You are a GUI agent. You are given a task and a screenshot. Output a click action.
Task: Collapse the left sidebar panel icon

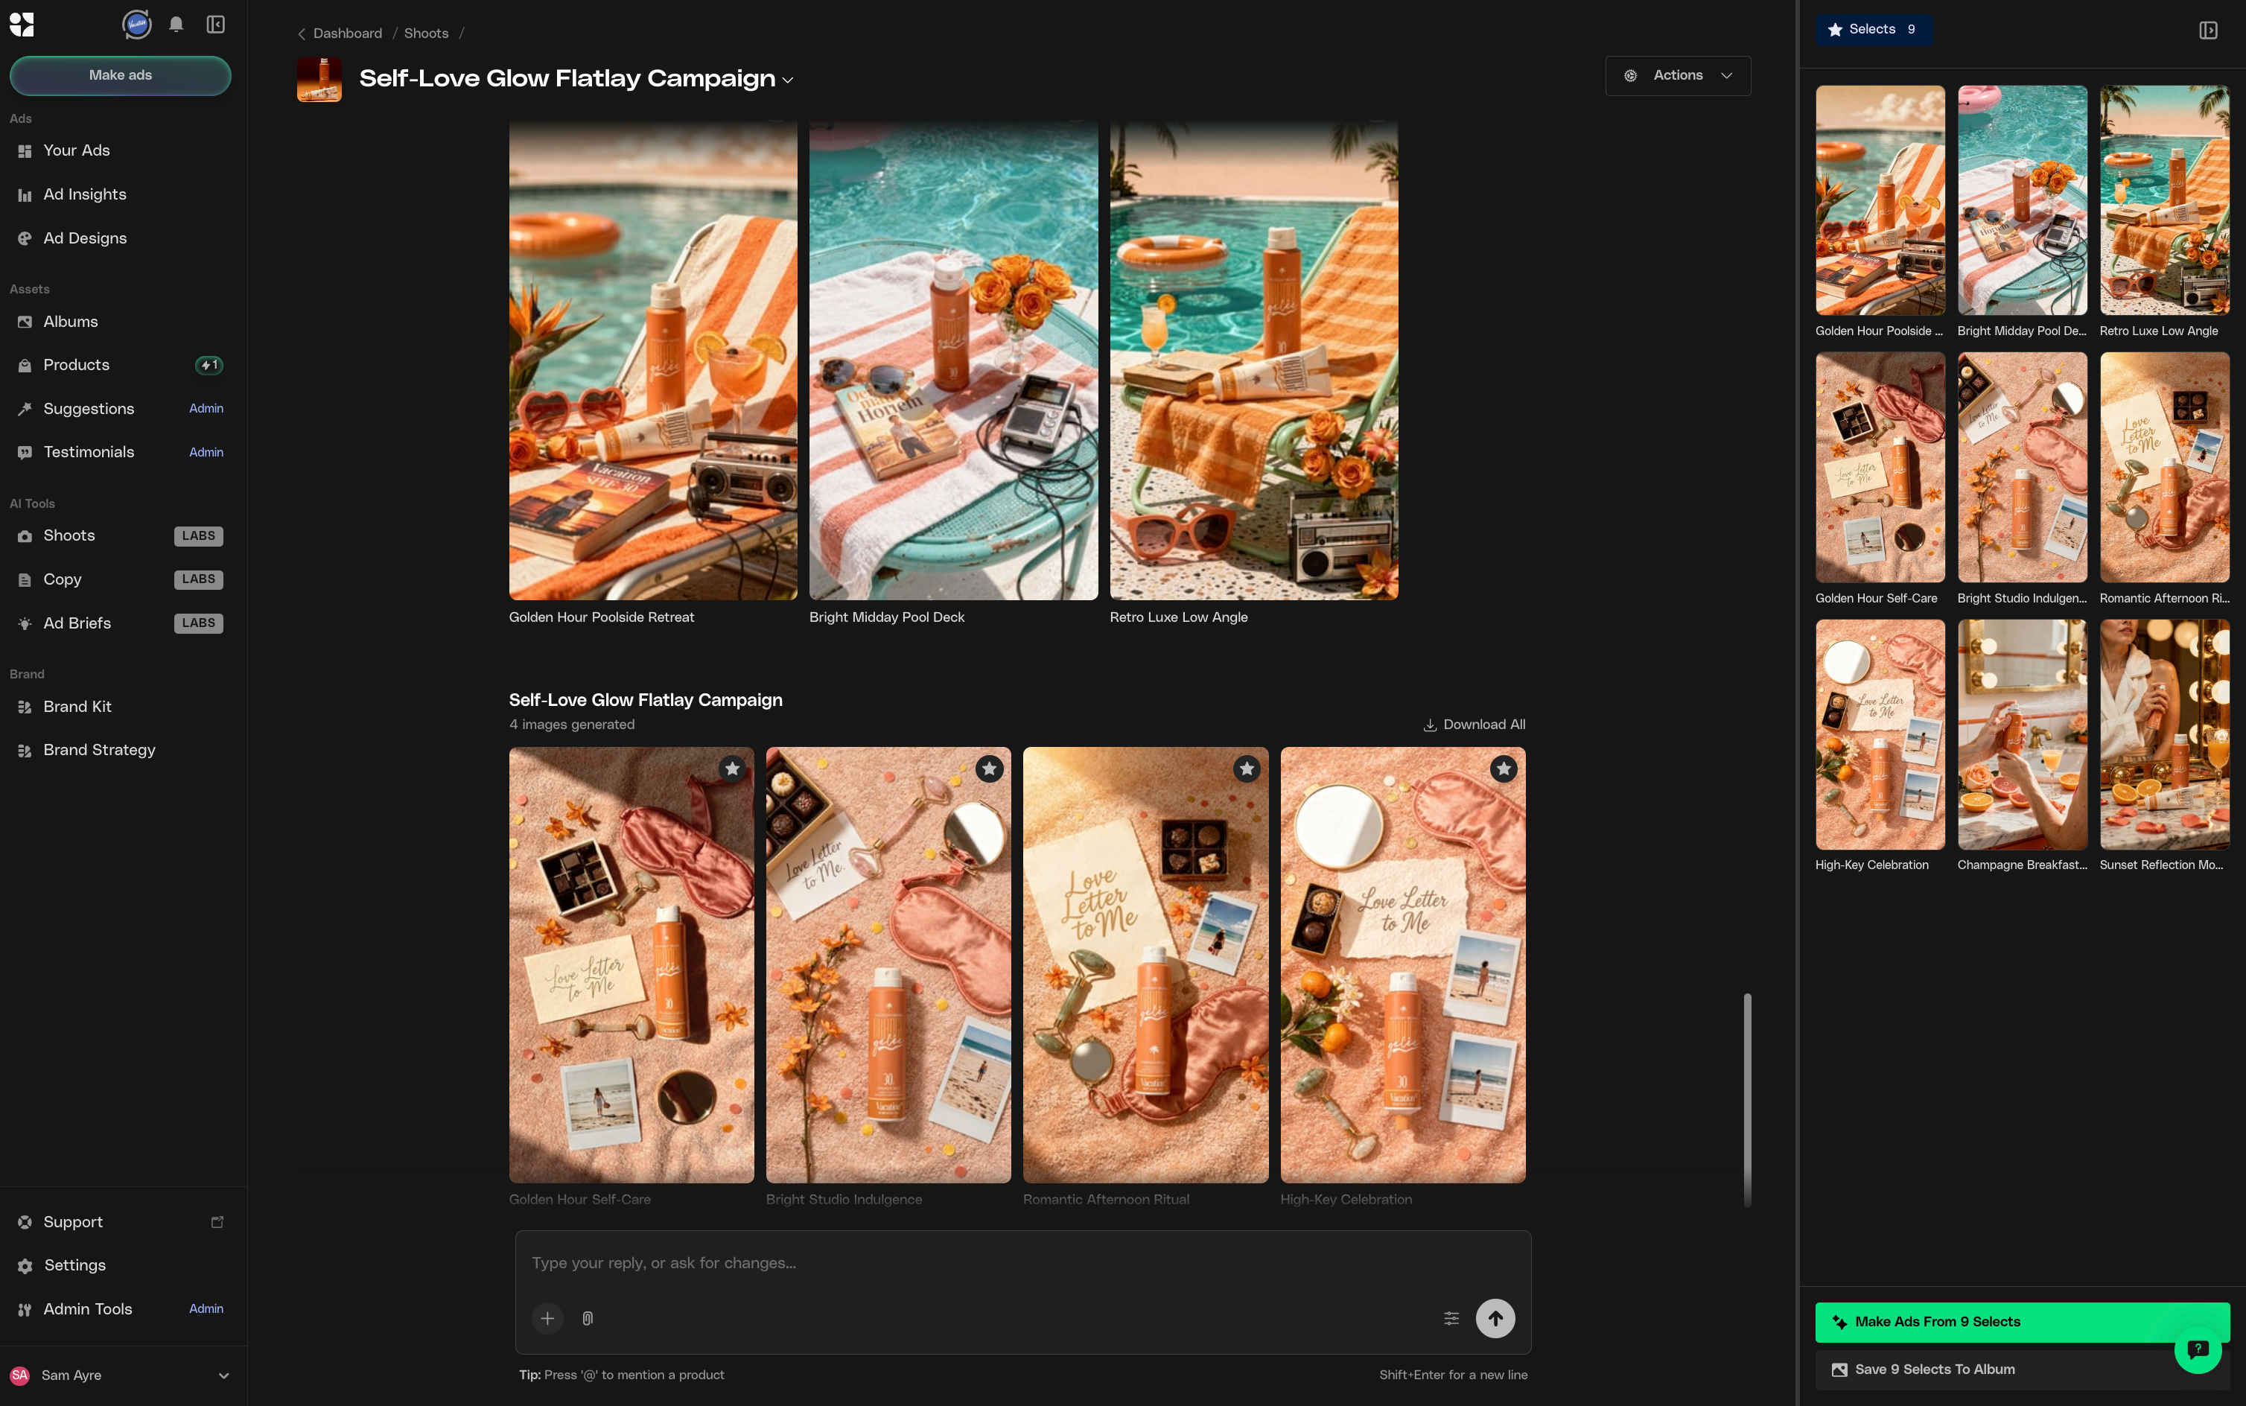[216, 25]
